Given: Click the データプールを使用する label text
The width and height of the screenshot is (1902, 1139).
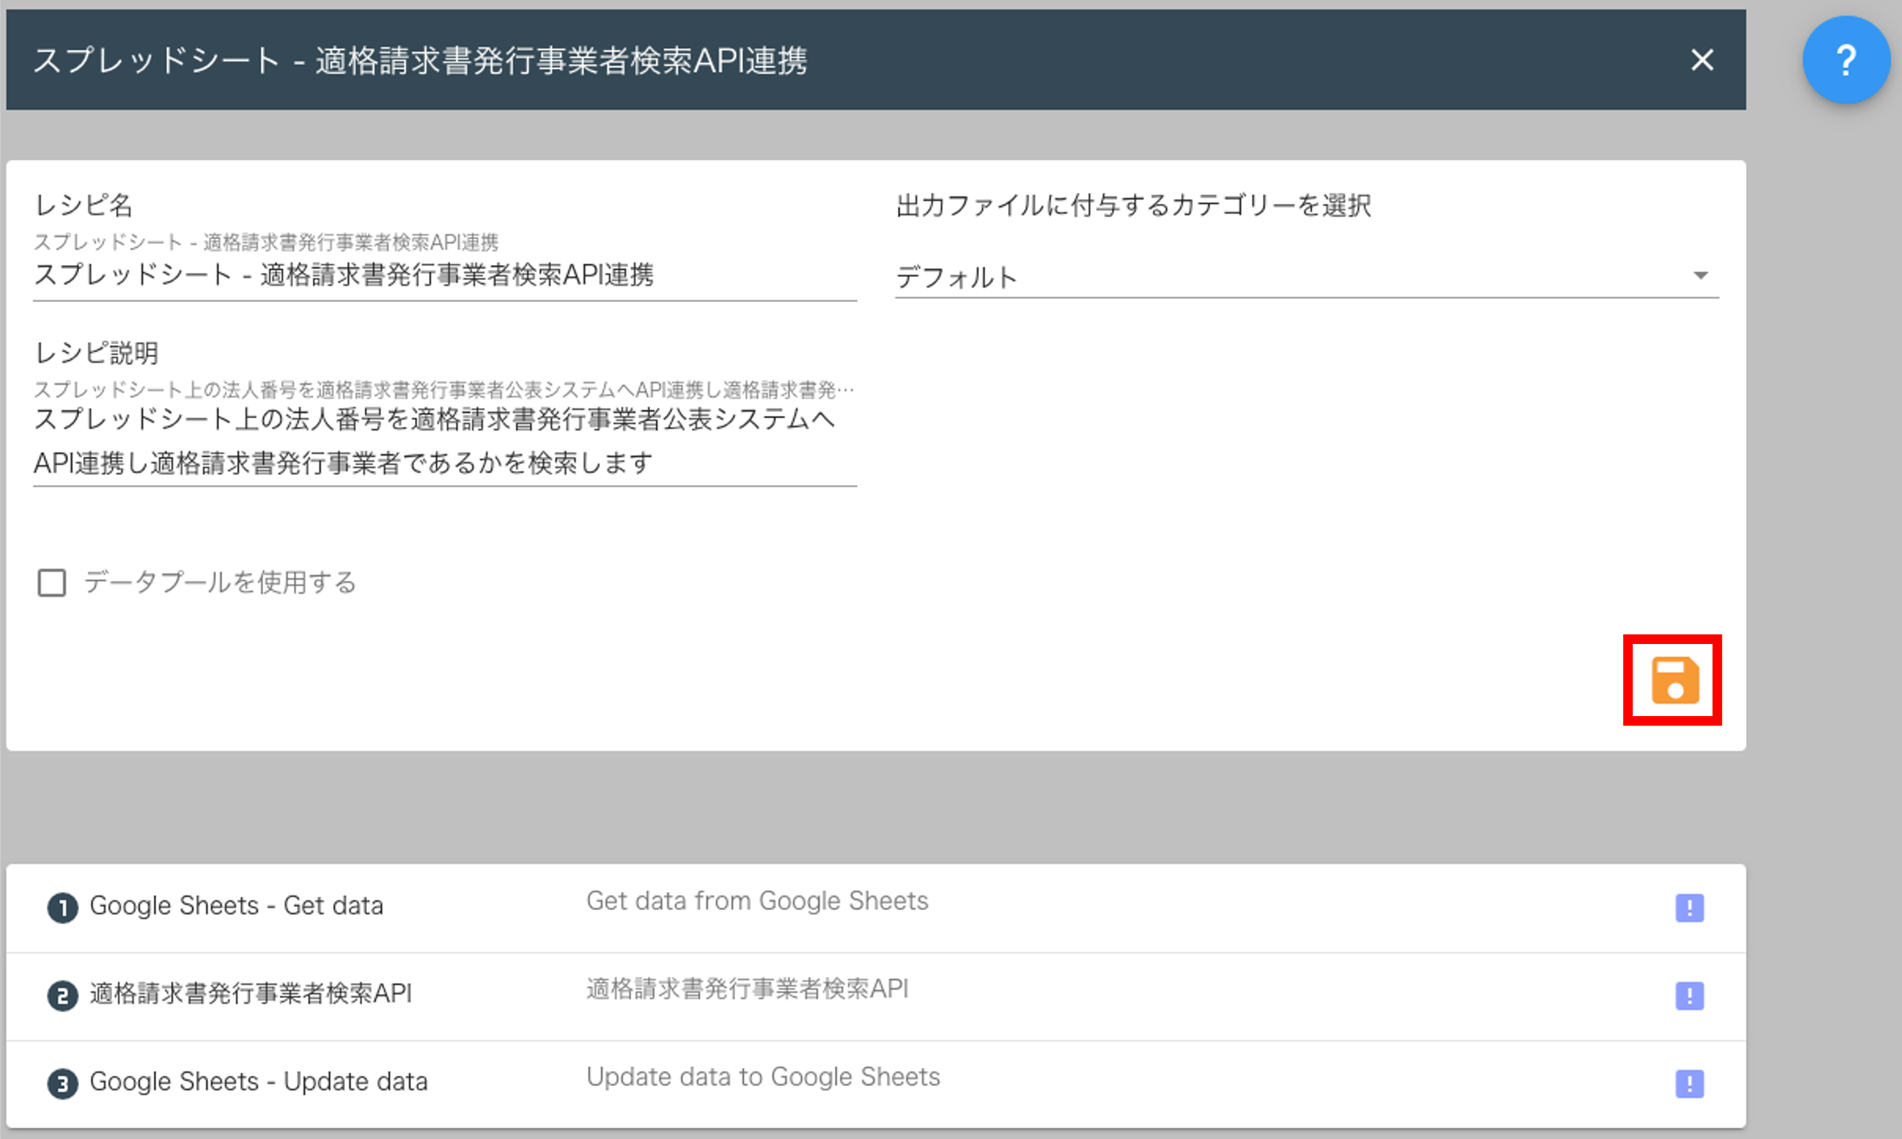Looking at the screenshot, I should pyautogui.click(x=220, y=583).
